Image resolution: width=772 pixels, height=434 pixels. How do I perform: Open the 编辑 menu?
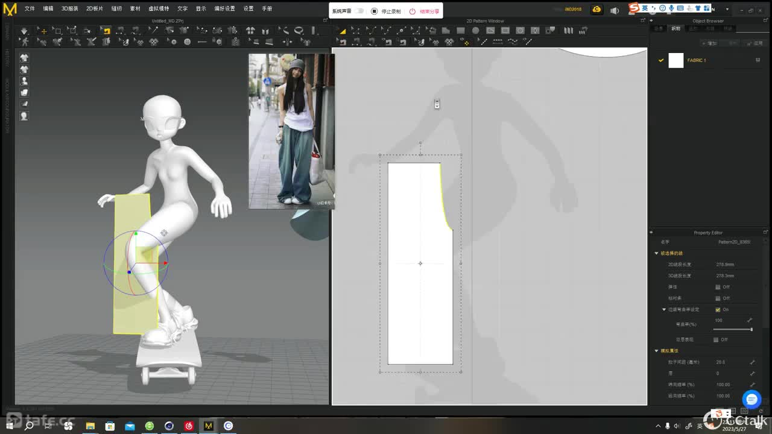(x=48, y=9)
